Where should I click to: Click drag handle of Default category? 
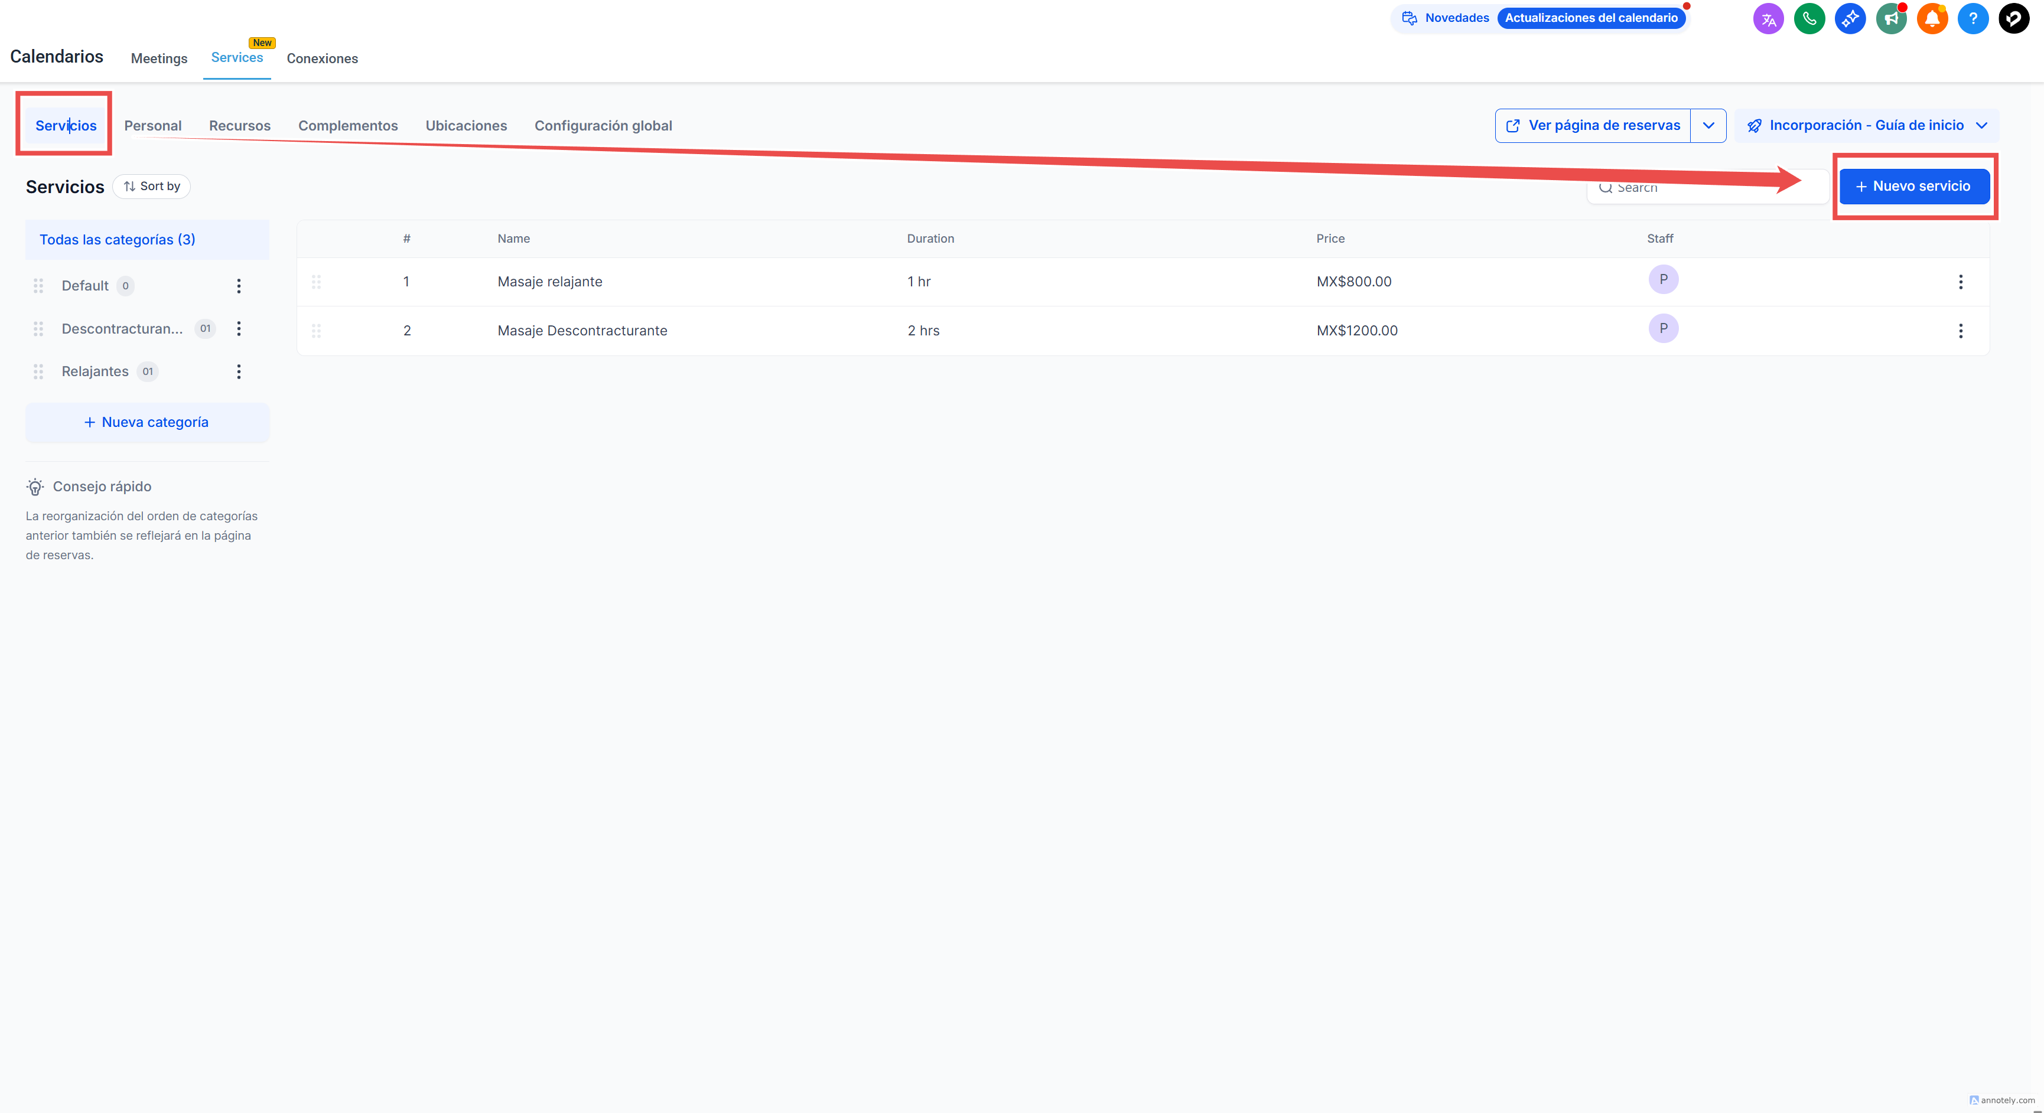(x=38, y=286)
